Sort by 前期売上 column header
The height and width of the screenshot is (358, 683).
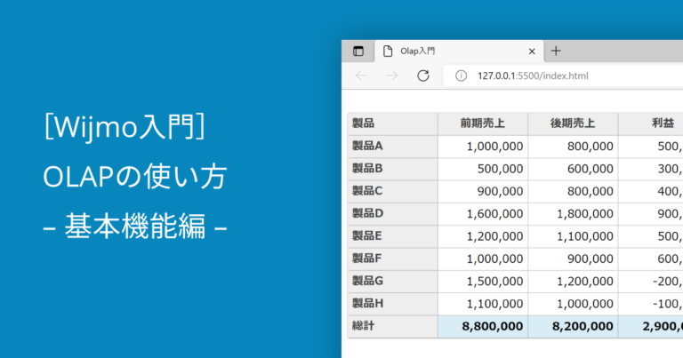point(483,123)
